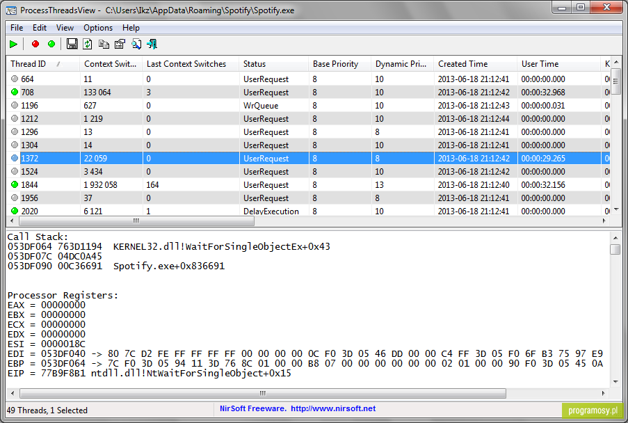This screenshot has width=628, height=423.
Task: Click created time 2013-06-18 21:12:40 cell
Action: (x=474, y=184)
